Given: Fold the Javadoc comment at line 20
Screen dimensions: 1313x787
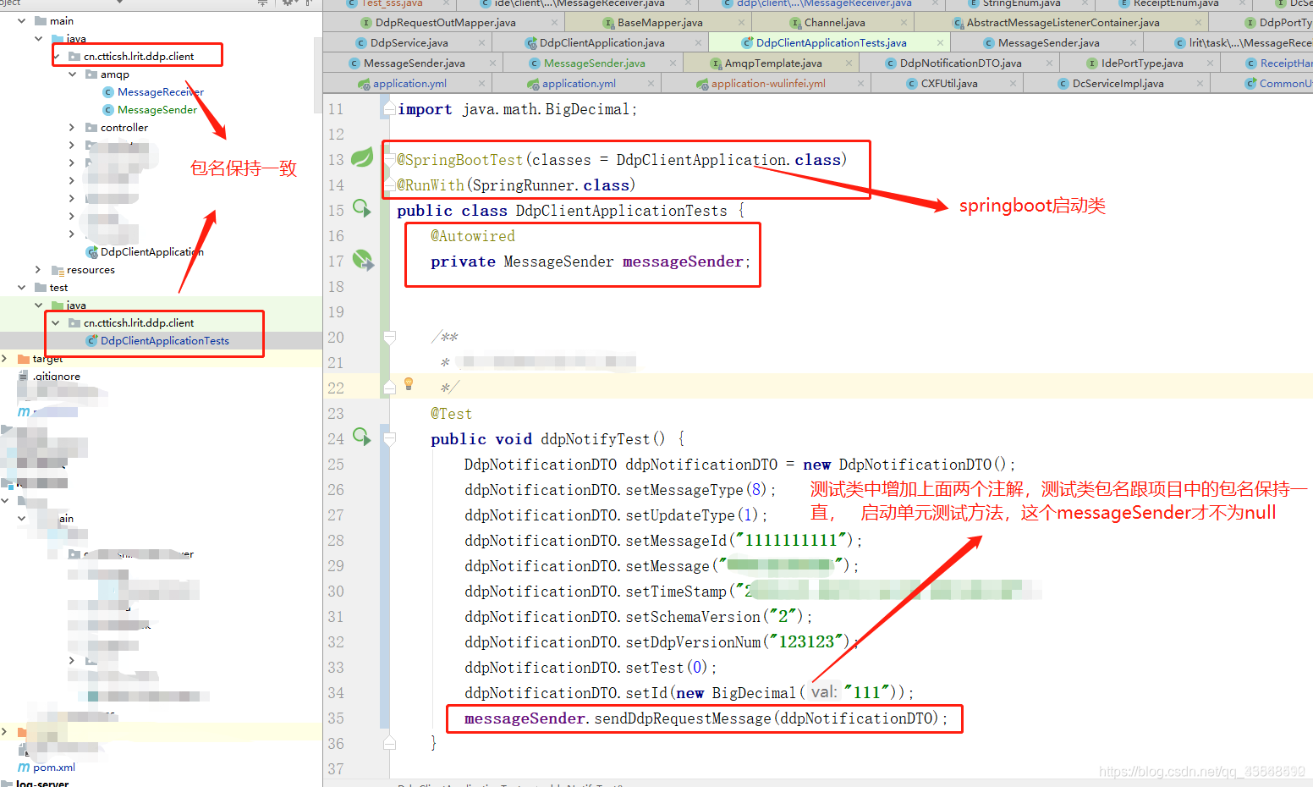Looking at the screenshot, I should [x=389, y=337].
